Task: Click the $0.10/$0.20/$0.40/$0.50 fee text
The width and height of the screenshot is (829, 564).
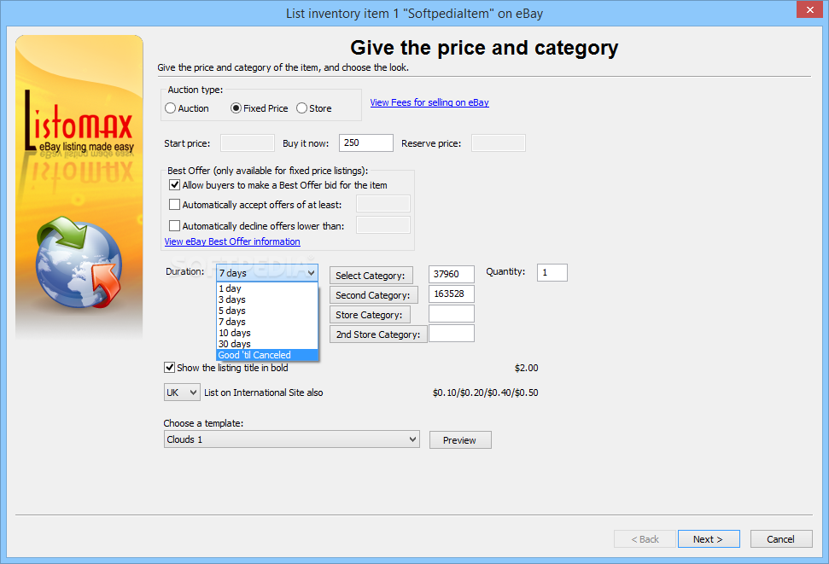Action: (485, 392)
